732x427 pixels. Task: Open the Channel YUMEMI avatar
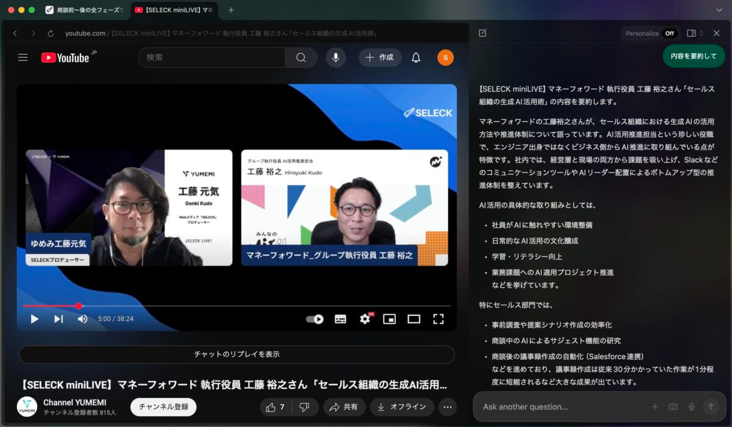tap(27, 407)
